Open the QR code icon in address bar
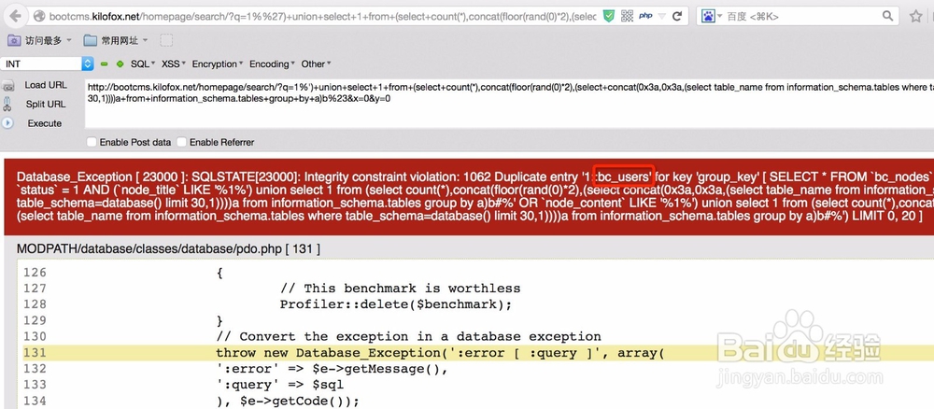Screen dimensions: 934x409 [x=627, y=17]
